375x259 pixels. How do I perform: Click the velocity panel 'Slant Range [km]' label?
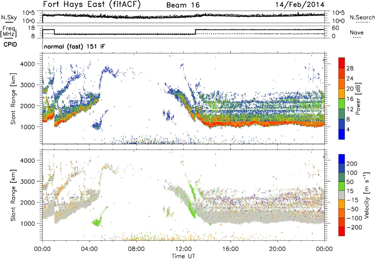point(13,195)
